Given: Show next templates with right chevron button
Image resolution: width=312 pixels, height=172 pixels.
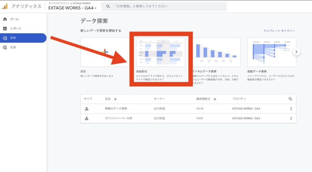Looking at the screenshot, I should (296, 52).
